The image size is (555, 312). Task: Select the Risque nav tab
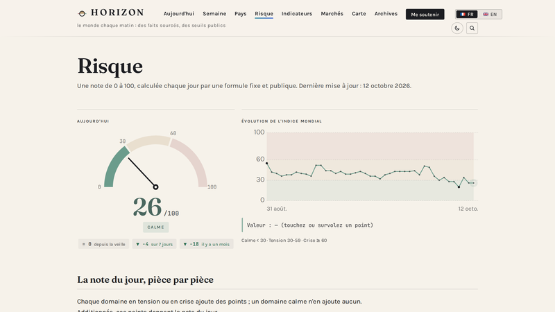click(x=264, y=14)
